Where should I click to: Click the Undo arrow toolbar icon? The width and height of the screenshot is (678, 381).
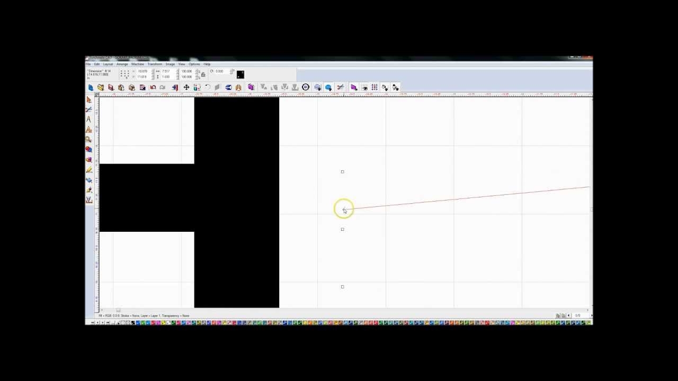[153, 87]
